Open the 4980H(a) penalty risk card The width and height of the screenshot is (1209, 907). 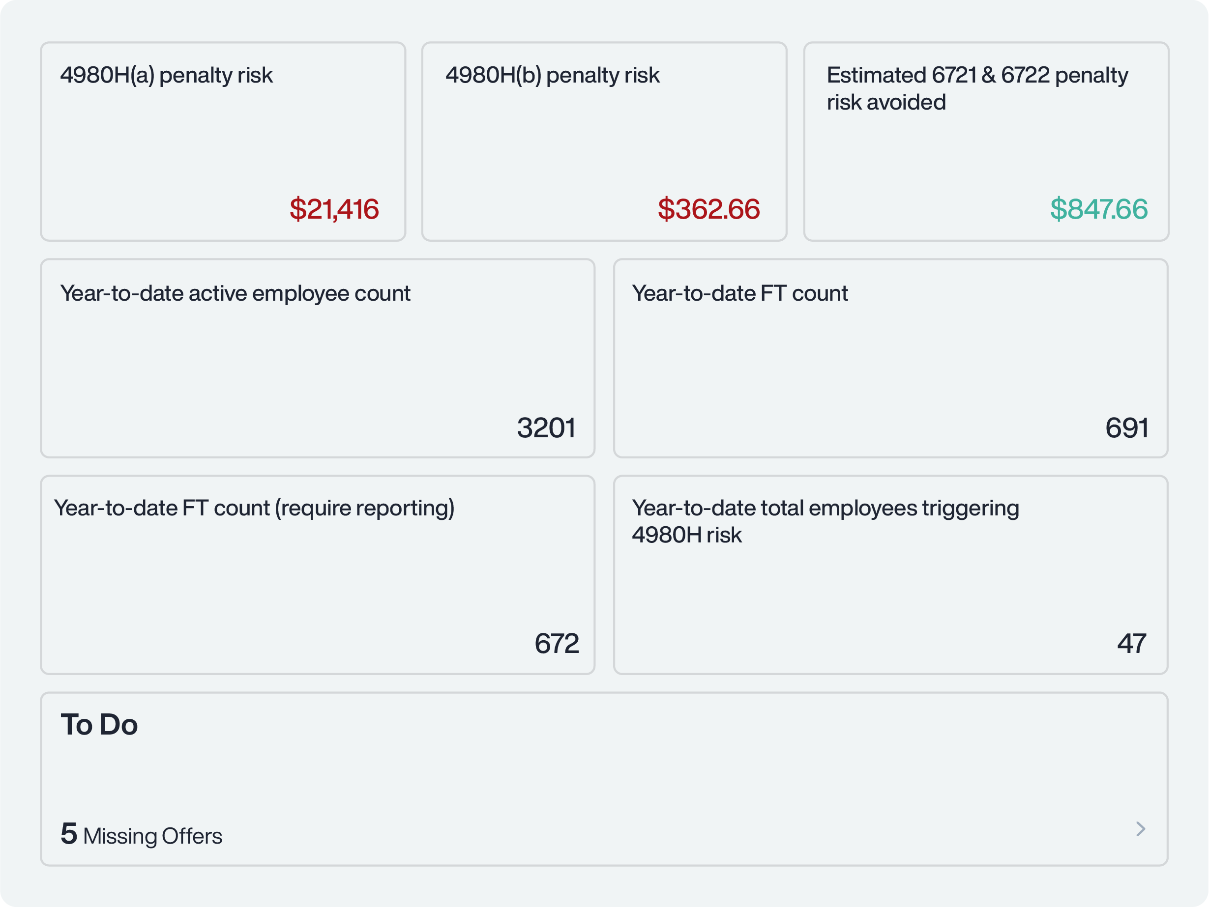click(223, 142)
